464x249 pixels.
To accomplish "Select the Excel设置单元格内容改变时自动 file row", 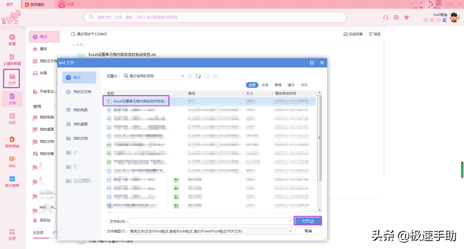I will coord(210,101).
